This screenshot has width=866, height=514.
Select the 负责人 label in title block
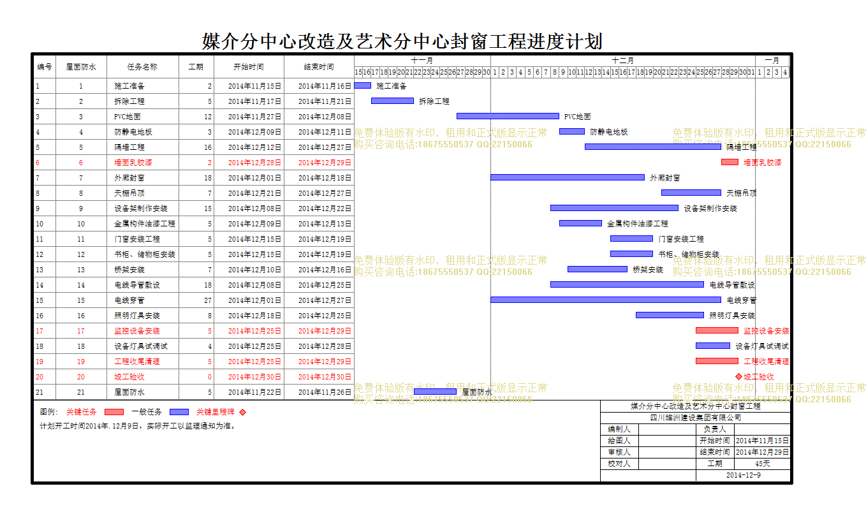715,429
